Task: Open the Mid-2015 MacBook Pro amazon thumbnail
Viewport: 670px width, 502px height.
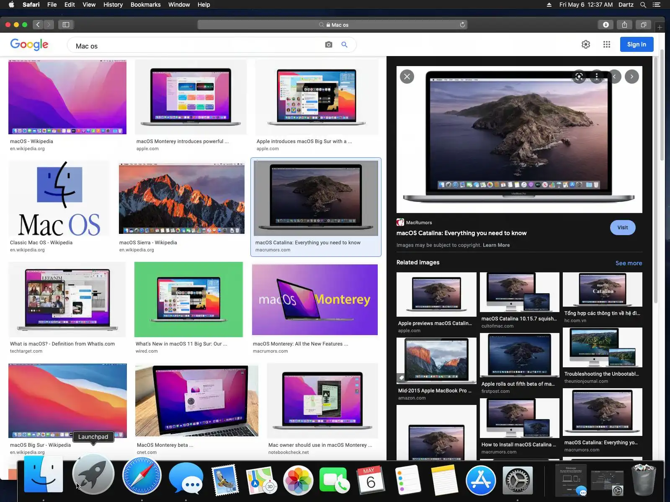Action: click(436, 361)
